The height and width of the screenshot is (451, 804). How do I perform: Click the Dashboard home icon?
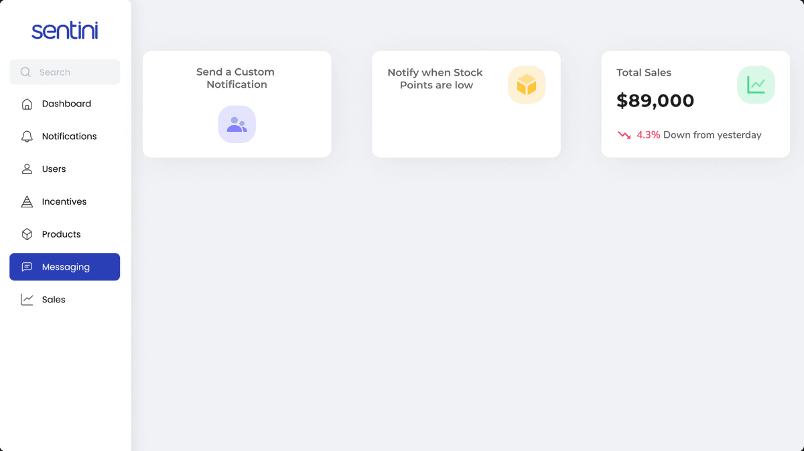pyautogui.click(x=27, y=104)
